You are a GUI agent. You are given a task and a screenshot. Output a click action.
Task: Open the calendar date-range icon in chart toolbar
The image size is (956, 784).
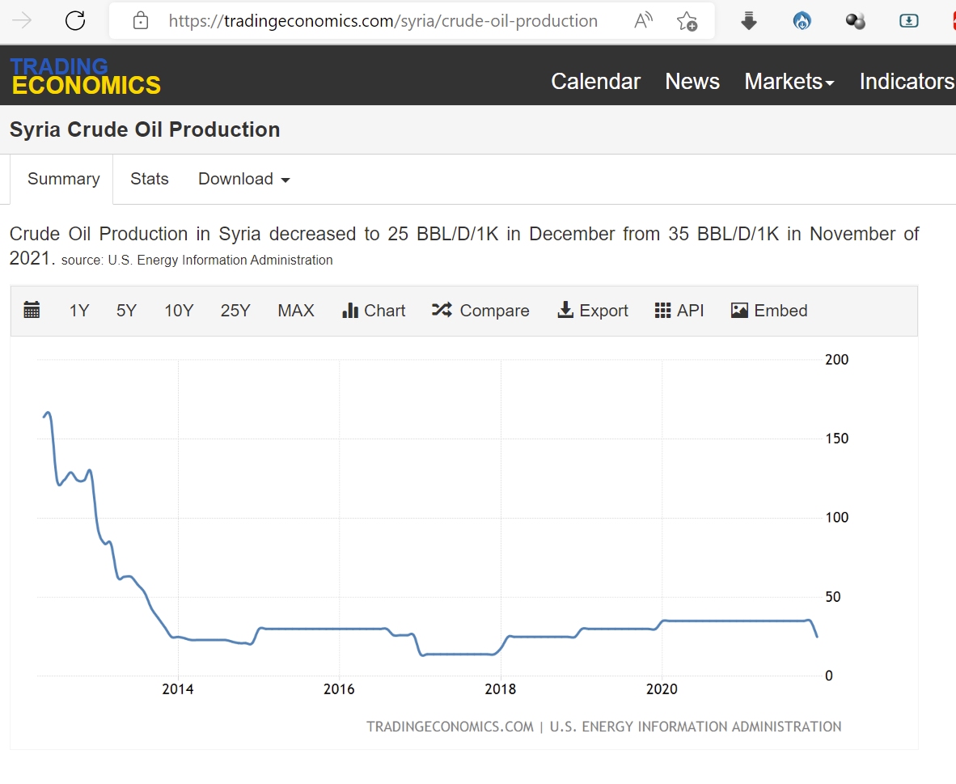click(x=32, y=310)
